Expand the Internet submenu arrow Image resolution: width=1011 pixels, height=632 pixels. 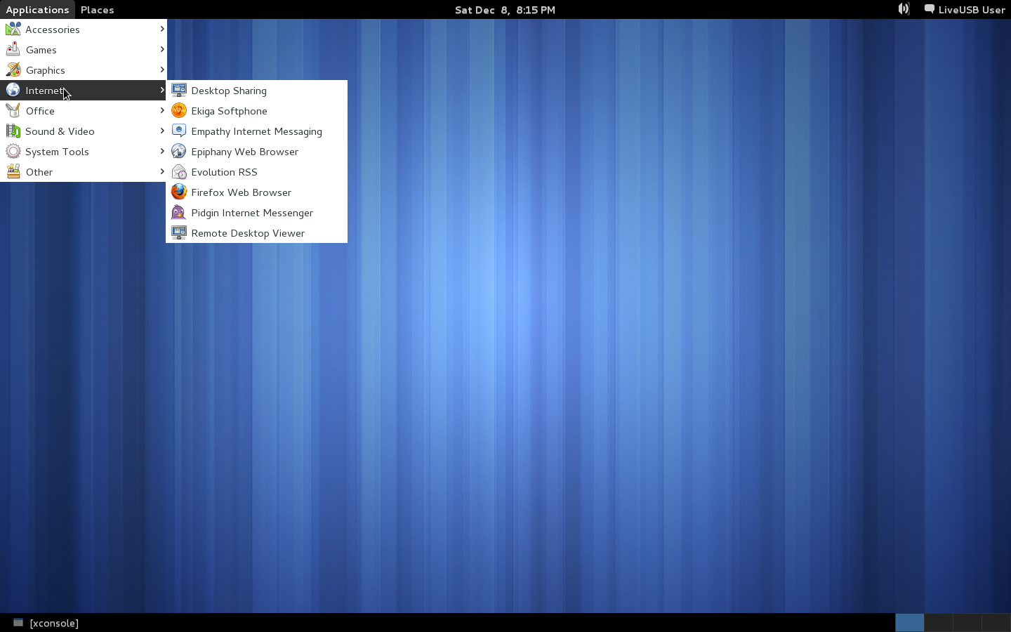[162, 90]
